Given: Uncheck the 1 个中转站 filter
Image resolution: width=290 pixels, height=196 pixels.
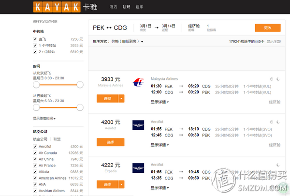Looking at the screenshot, I should coord(35,45).
